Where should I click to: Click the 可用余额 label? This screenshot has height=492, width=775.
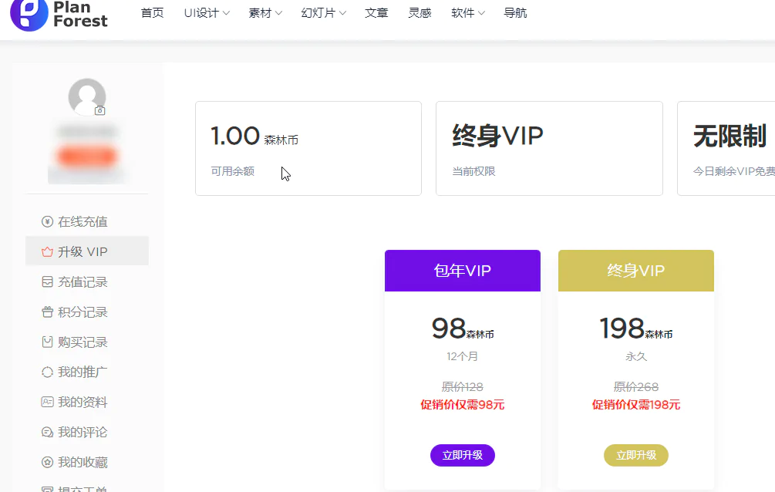point(232,171)
